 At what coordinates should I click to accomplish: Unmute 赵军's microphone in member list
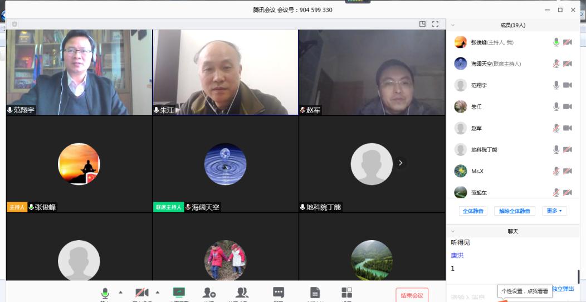click(x=556, y=128)
